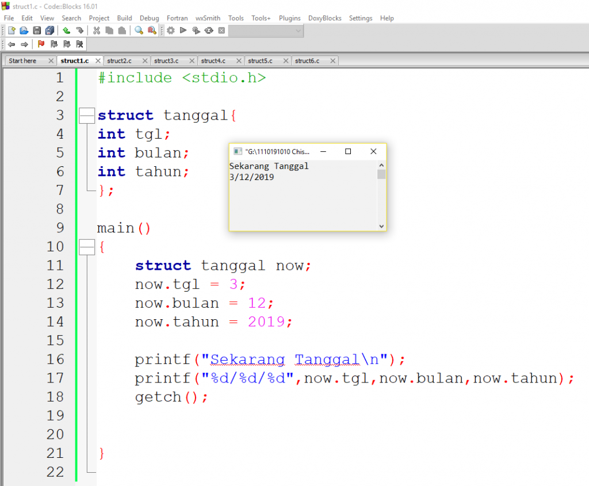Collapse the struct tanggal fold
This screenshot has width=589, height=486.
(87, 115)
